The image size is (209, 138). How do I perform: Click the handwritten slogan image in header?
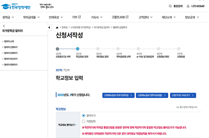coord(47,6)
